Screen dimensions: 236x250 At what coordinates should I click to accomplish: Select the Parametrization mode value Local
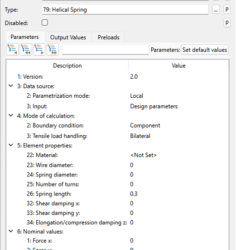coord(137,96)
